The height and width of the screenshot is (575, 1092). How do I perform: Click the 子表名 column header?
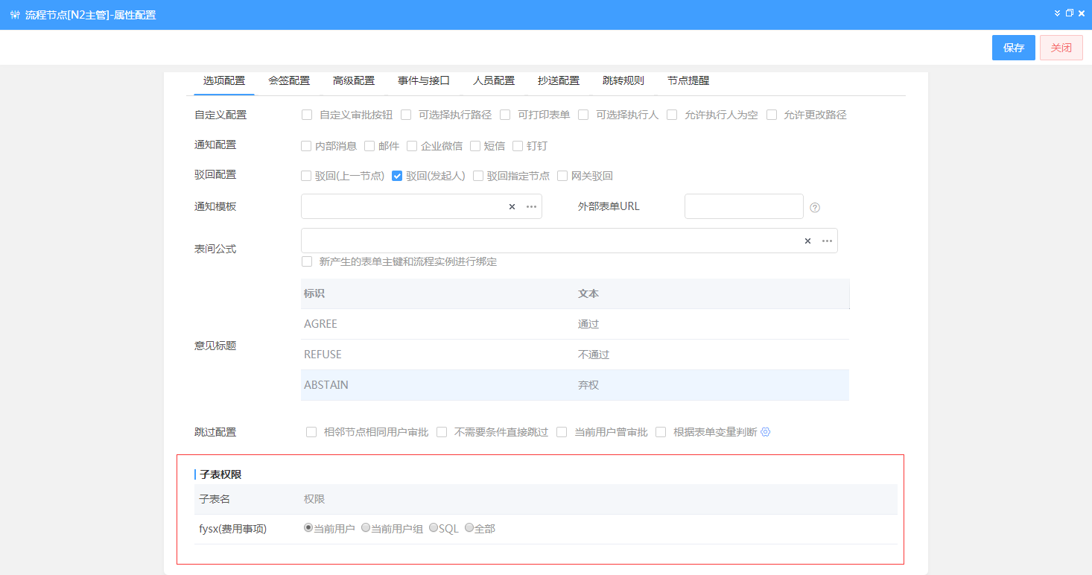click(215, 499)
